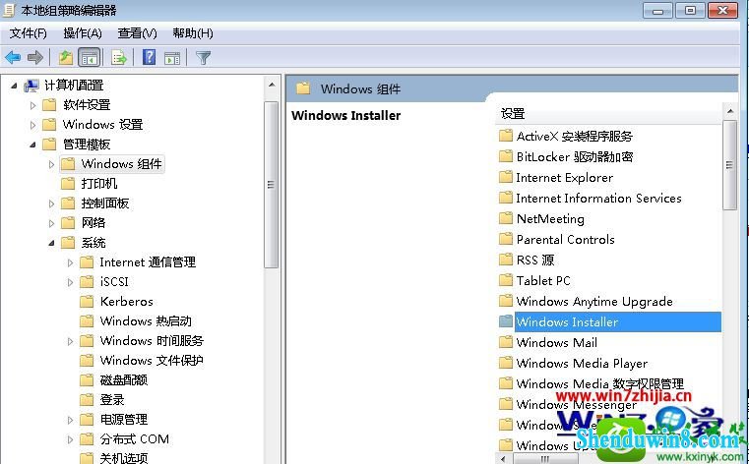Collapse the 计算机配置 node
This screenshot has width=749, height=464.
(14, 86)
